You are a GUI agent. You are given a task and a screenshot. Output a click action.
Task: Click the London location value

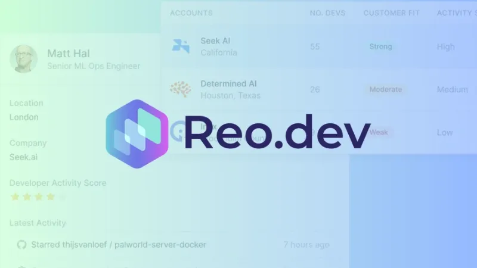[x=24, y=117]
